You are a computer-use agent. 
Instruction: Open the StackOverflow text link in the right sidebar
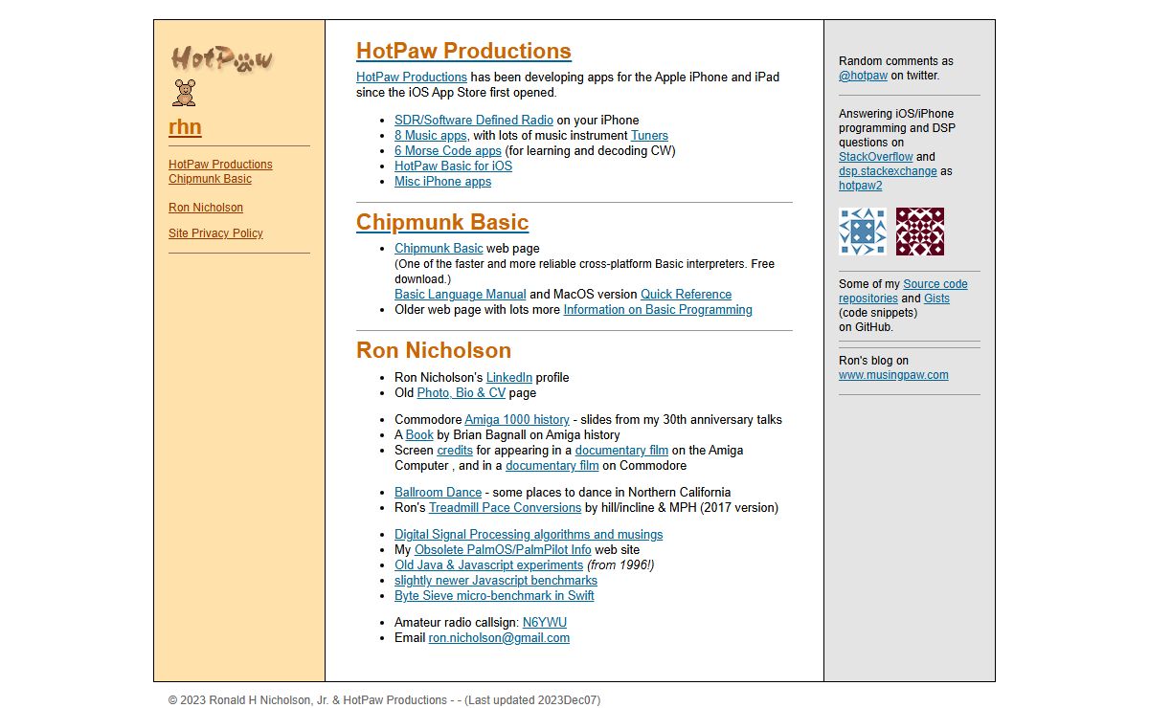click(876, 157)
